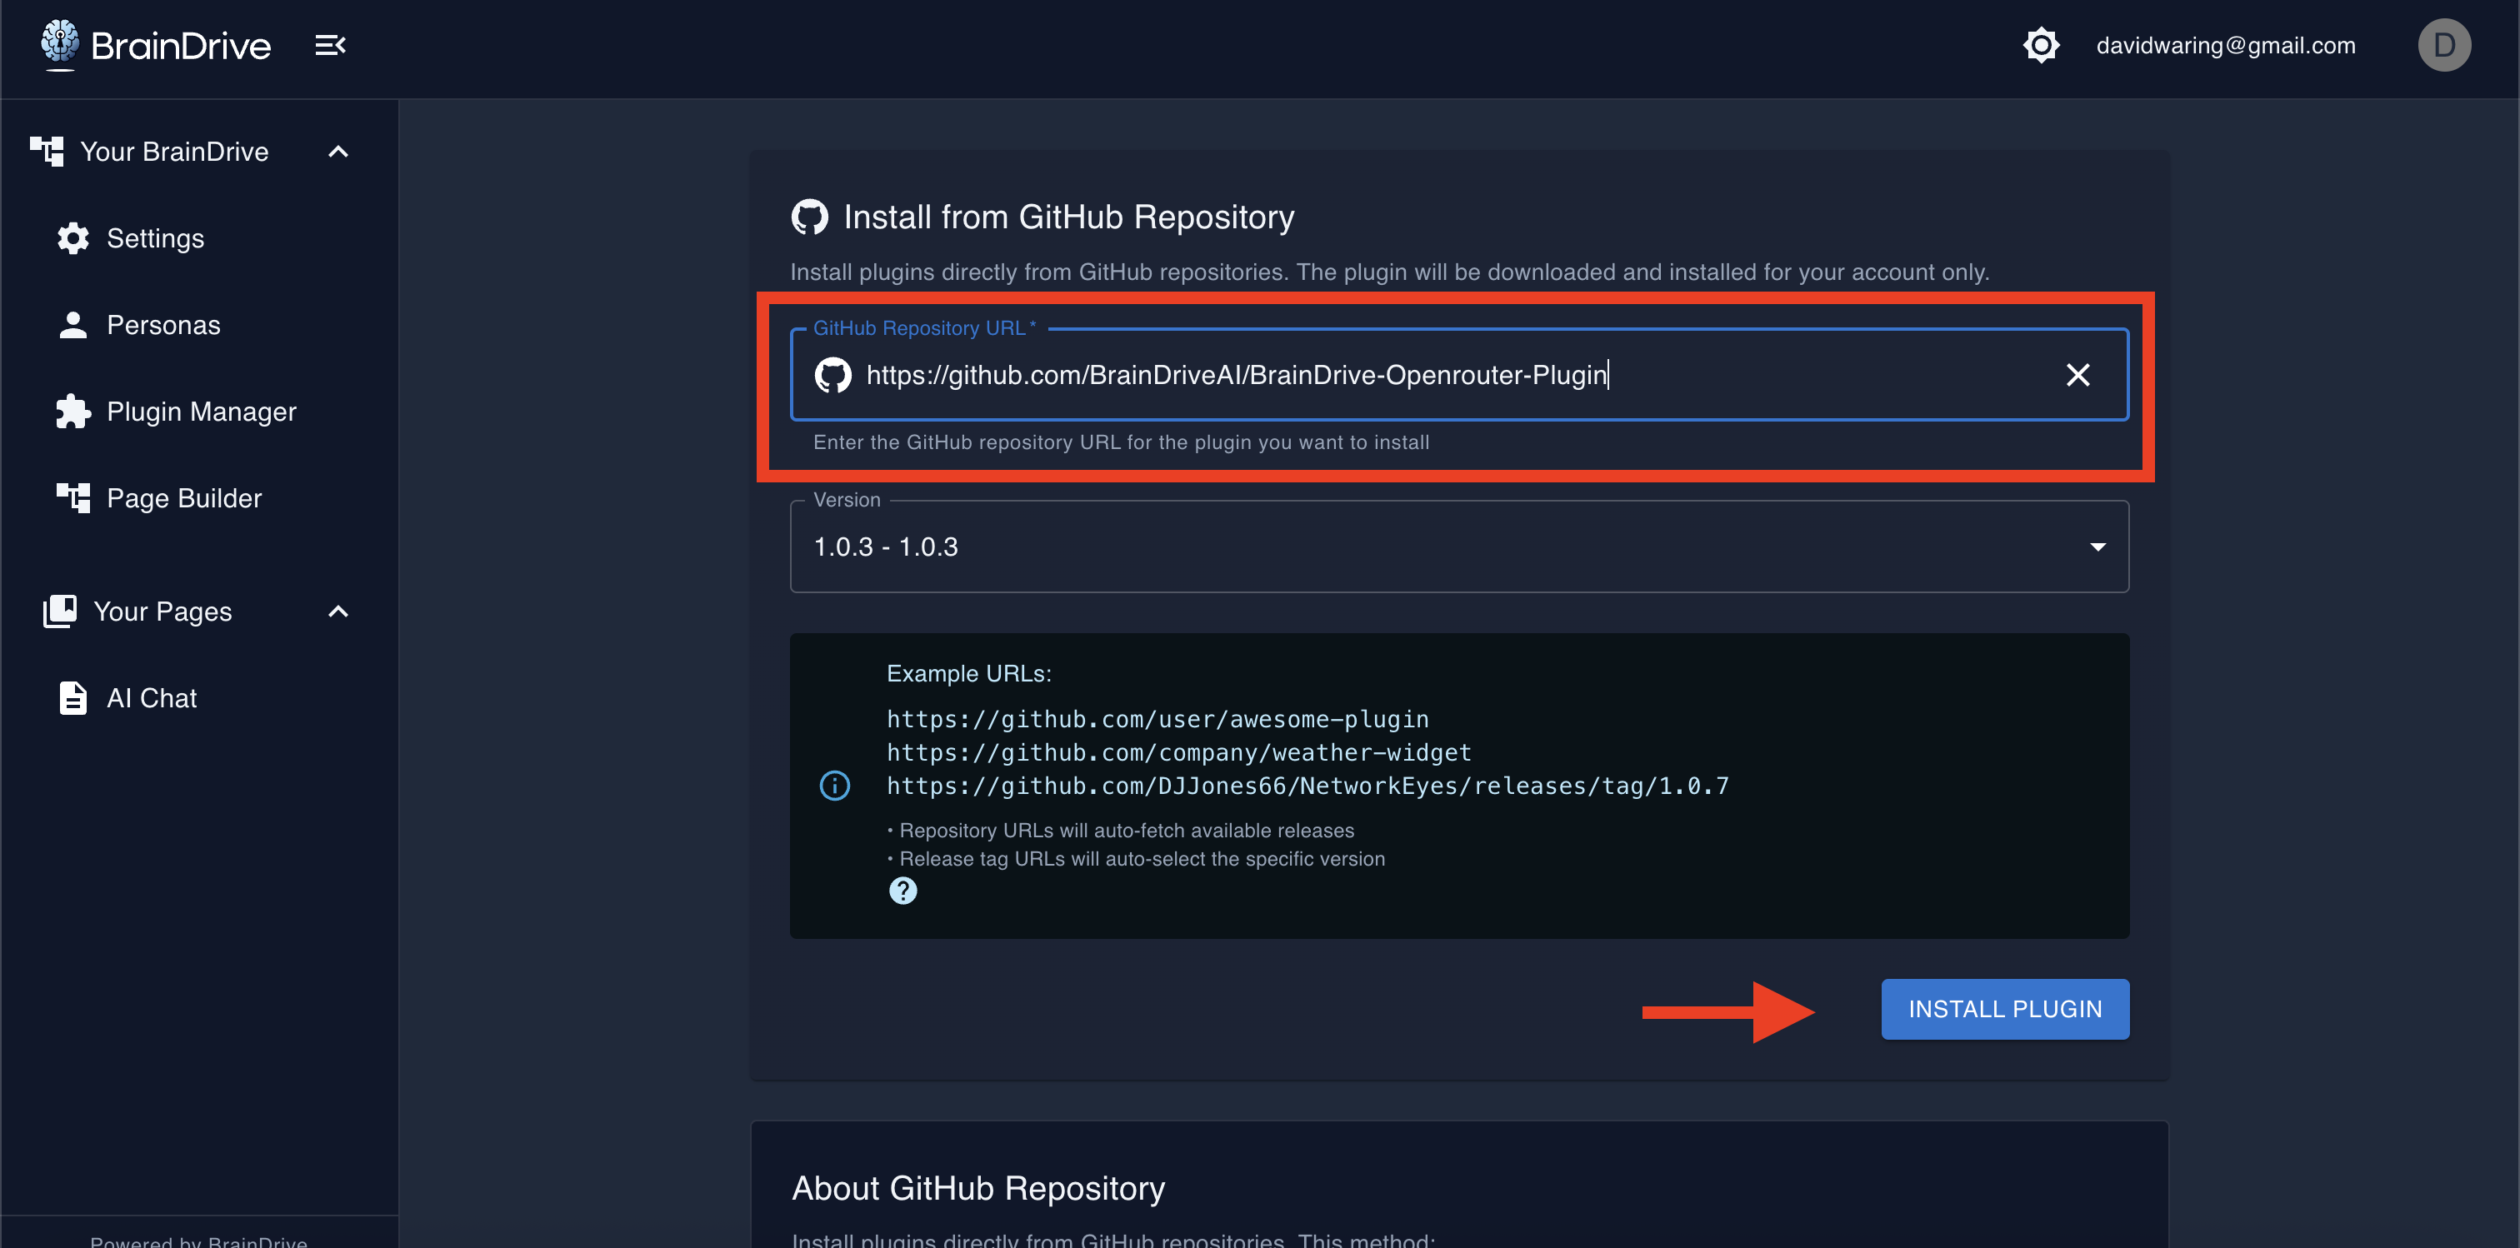This screenshot has width=2520, height=1248.
Task: Collapse the sidebar with the menu icon
Action: click(x=330, y=45)
